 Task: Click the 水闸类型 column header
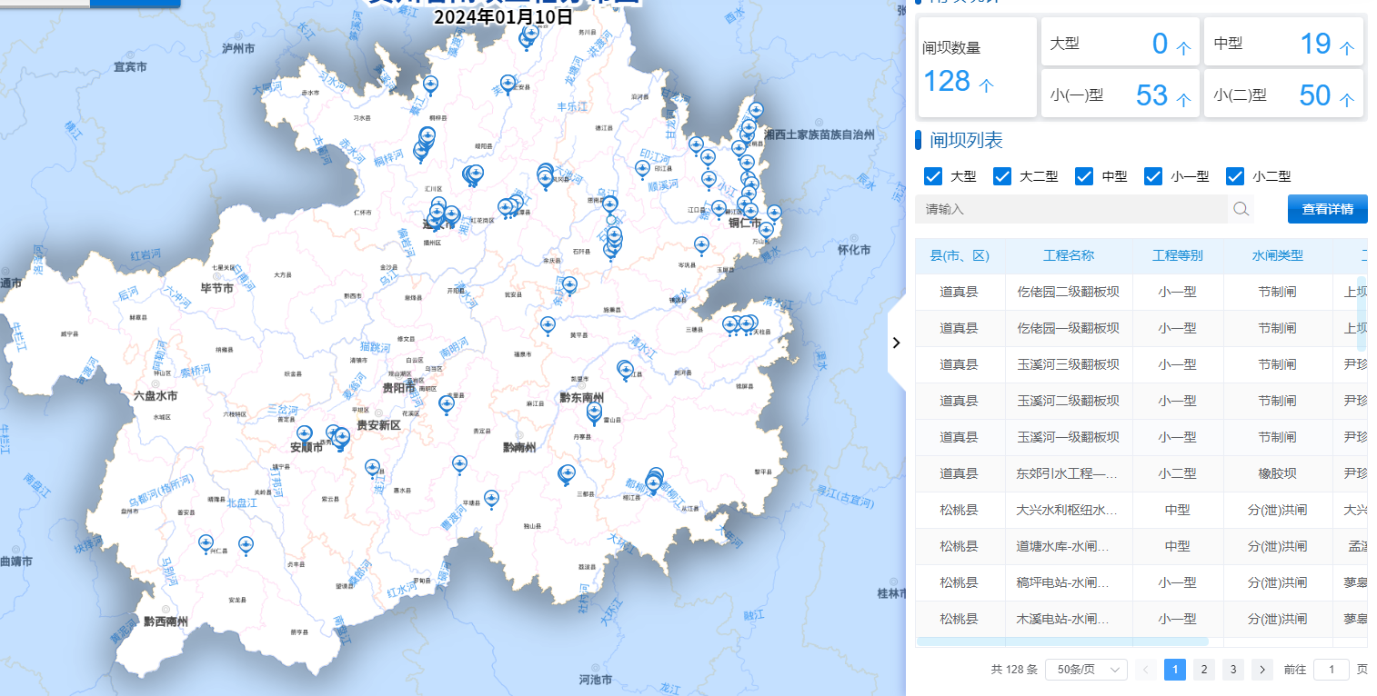(x=1278, y=255)
